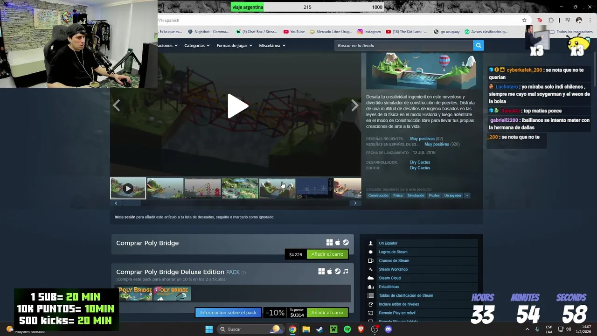
Task: Move thumbnail strip left with arrow
Action: click(116, 203)
